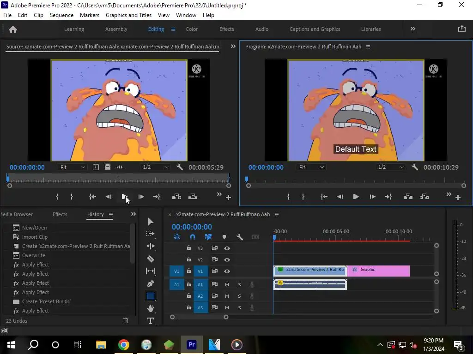Toggle Linked Selection in Timeline
Image resolution: width=473 pixels, height=354 pixels.
208,237
